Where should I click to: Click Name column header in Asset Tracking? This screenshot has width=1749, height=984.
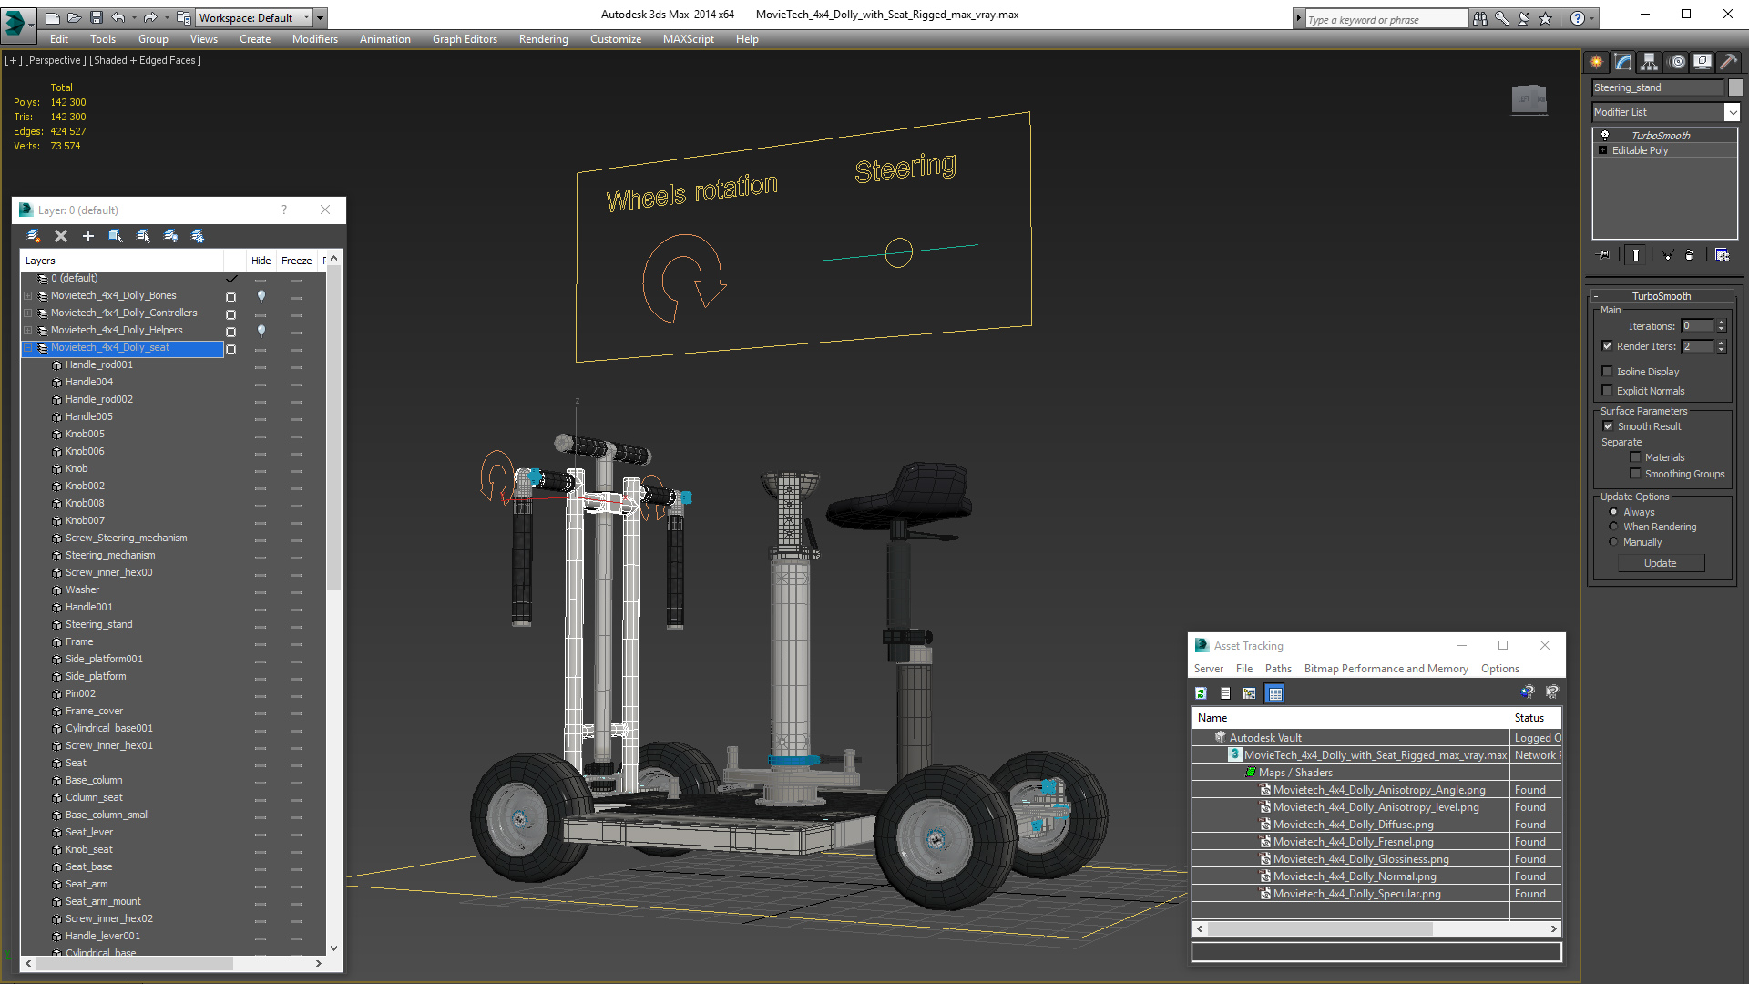[x=1350, y=718]
